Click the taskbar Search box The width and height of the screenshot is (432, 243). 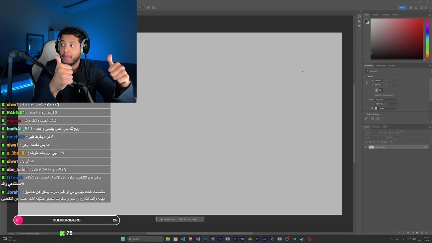point(145,239)
